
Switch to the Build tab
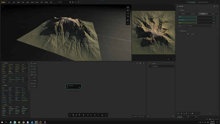click(x=188, y=117)
